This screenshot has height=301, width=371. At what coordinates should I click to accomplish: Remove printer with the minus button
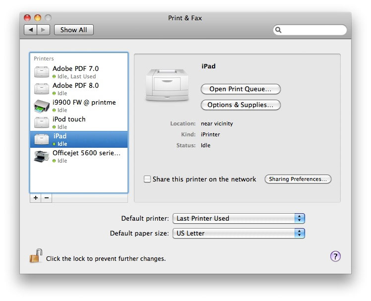47,198
